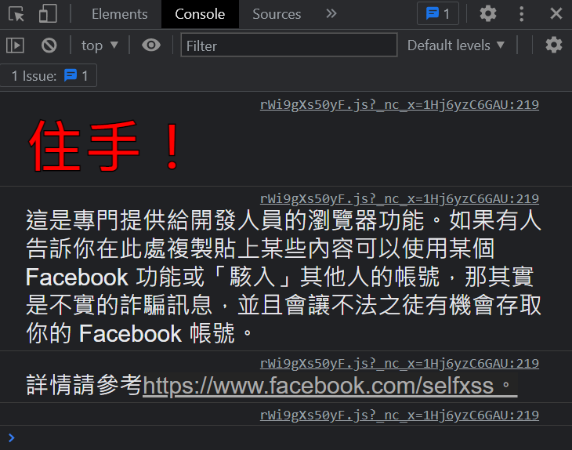Open source link above 詳情請參考 line
Screen dimensions: 572x450
(x=400, y=363)
